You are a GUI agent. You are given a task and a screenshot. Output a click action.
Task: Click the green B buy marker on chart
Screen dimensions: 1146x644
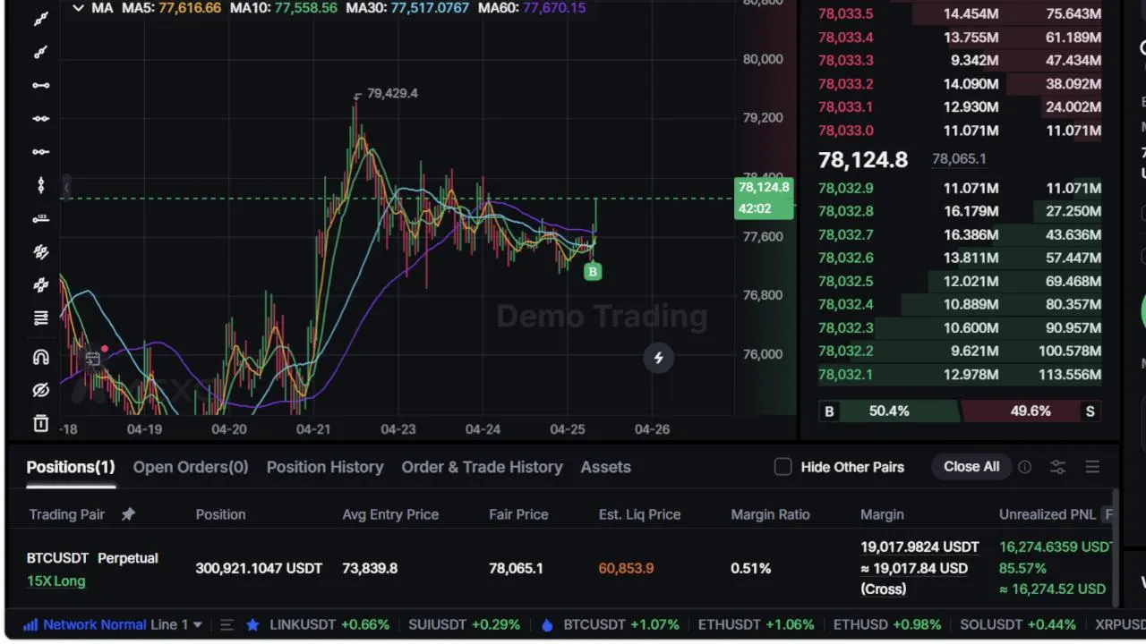[x=592, y=272]
